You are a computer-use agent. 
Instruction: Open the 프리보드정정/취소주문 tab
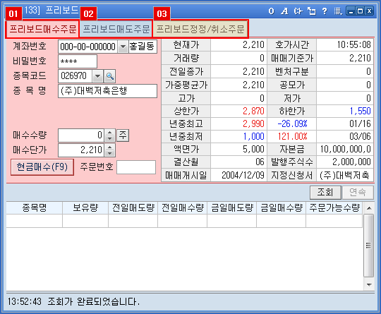[200, 29]
